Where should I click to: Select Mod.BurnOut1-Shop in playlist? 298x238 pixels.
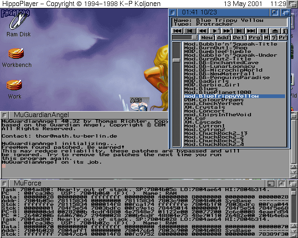235,48
